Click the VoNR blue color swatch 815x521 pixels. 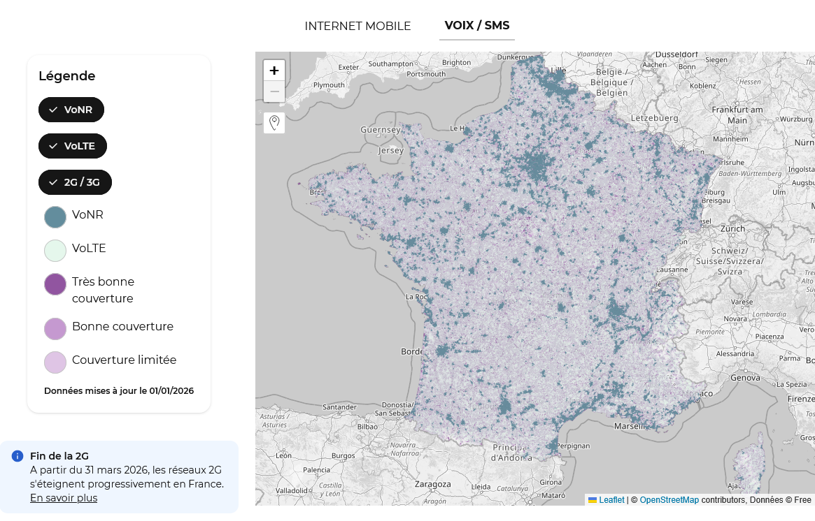pyautogui.click(x=55, y=217)
